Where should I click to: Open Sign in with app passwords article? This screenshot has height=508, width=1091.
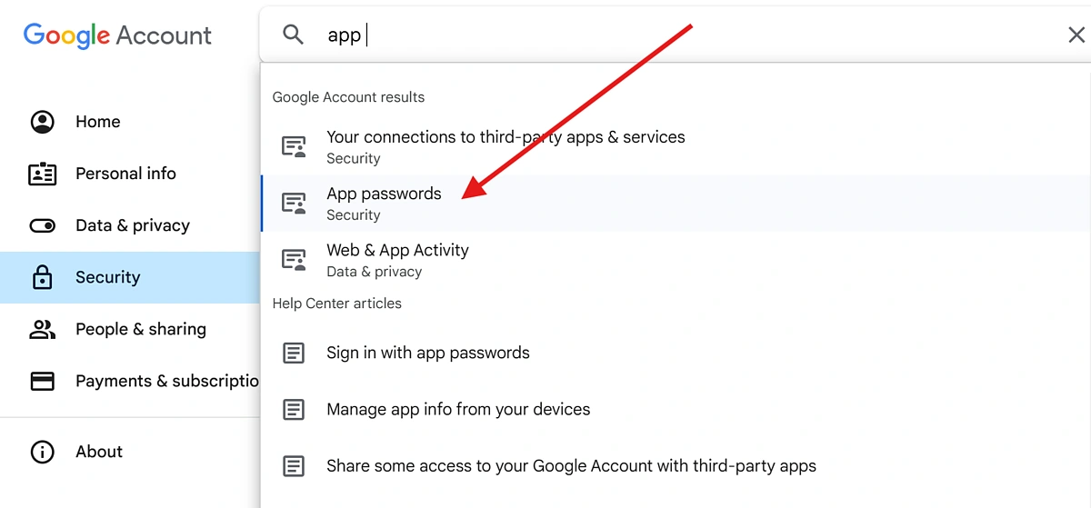[x=427, y=353]
